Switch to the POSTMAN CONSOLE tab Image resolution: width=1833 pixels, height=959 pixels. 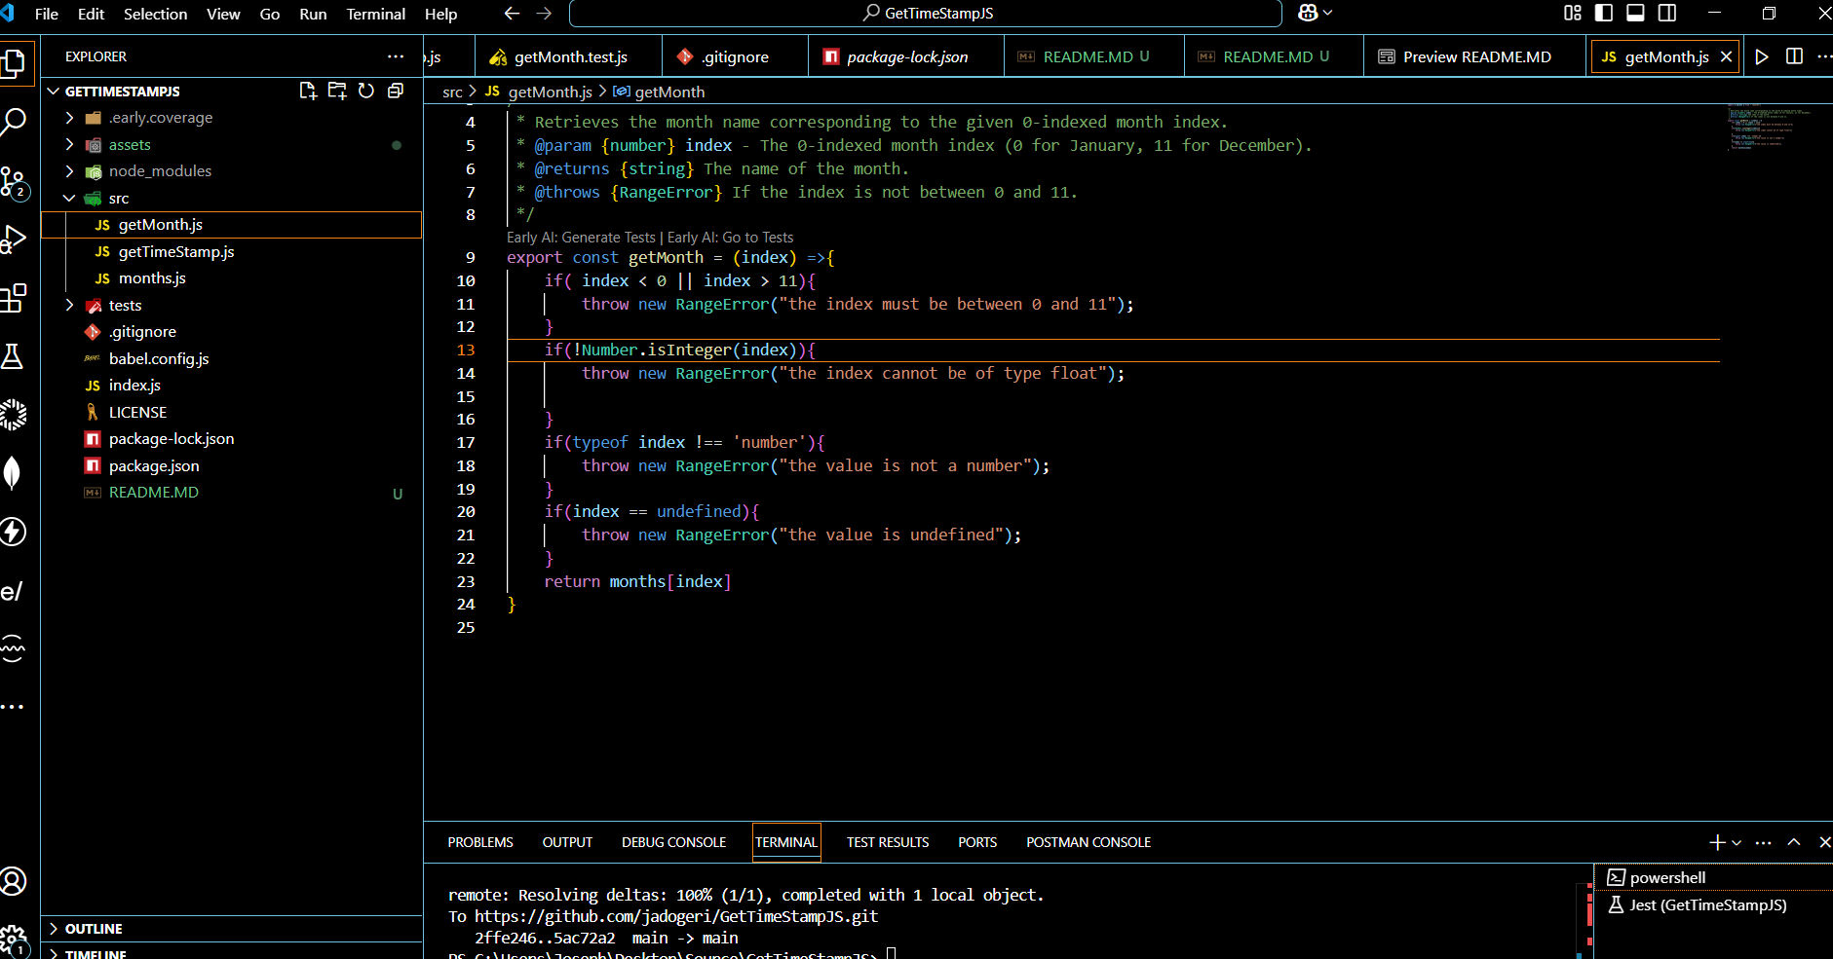tap(1088, 842)
